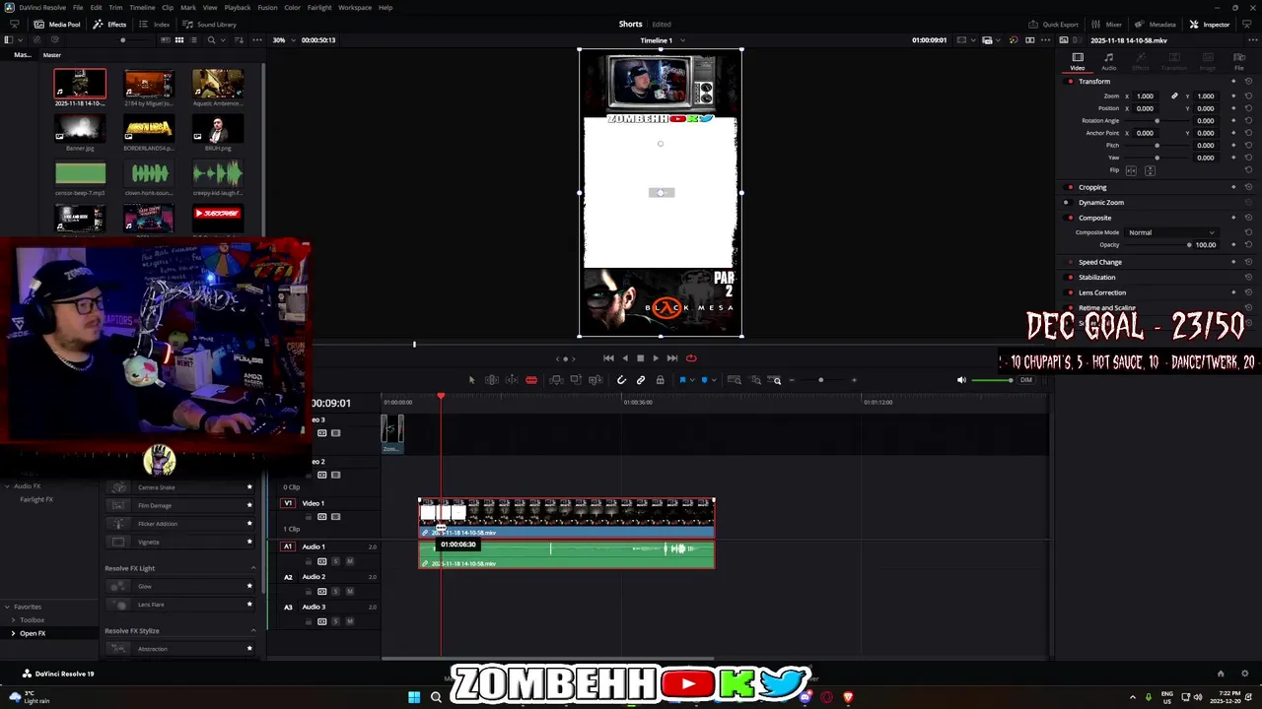Viewport: 1262px width, 709px height.
Task: Expand the Toolbox tree item
Action: [x=14, y=620]
